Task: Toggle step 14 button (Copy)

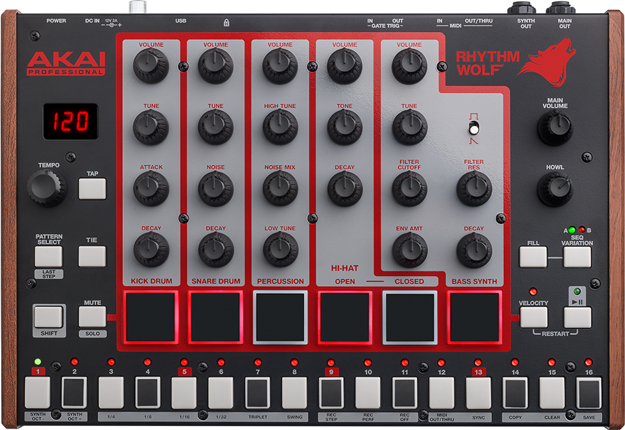Action: pos(515,393)
